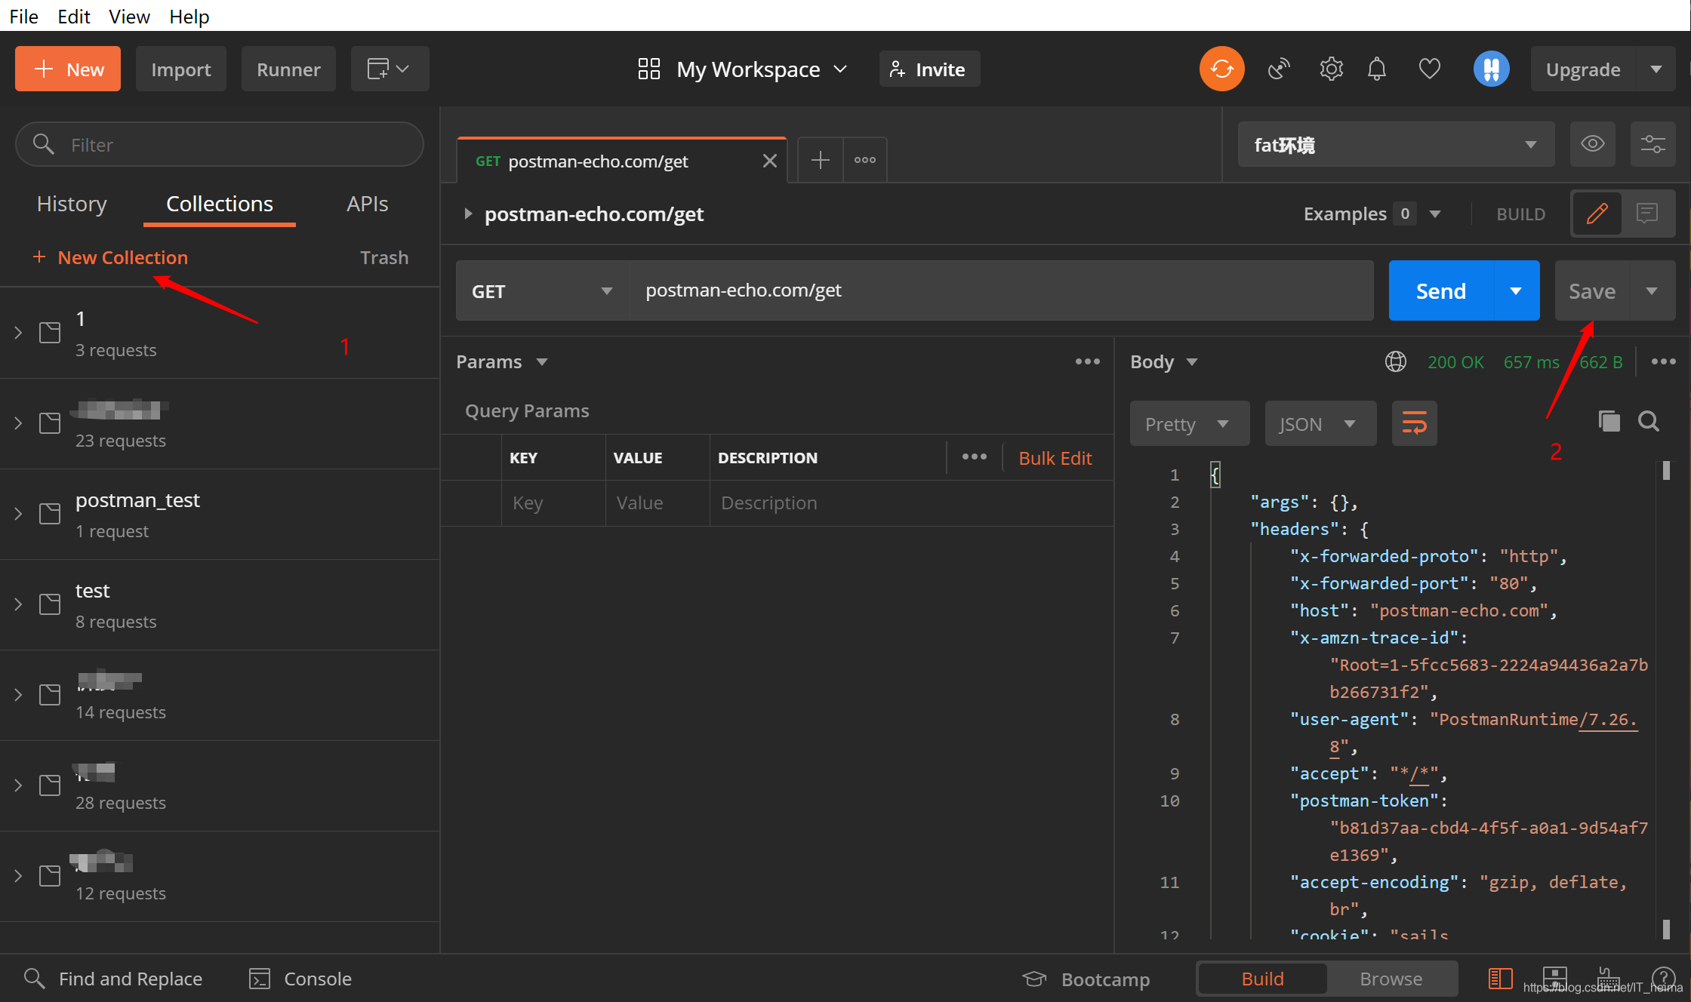The width and height of the screenshot is (1691, 1002).
Task: Copy response body to clipboard
Action: point(1609,421)
